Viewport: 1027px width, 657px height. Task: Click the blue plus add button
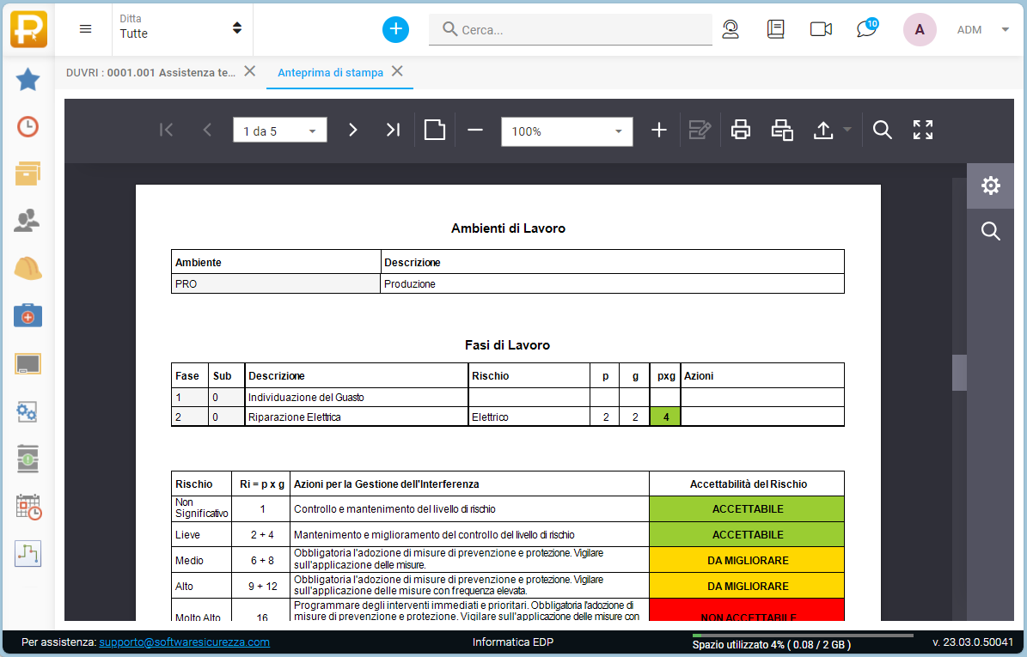(395, 29)
